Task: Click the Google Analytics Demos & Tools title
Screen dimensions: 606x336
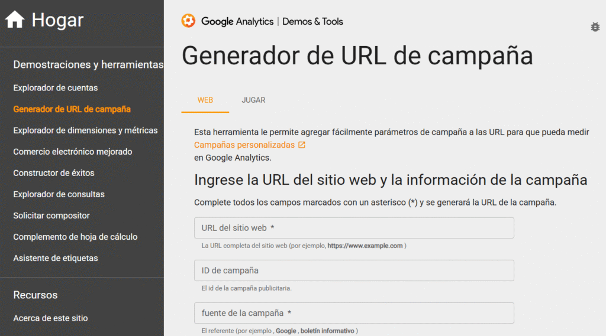Action: [x=272, y=21]
